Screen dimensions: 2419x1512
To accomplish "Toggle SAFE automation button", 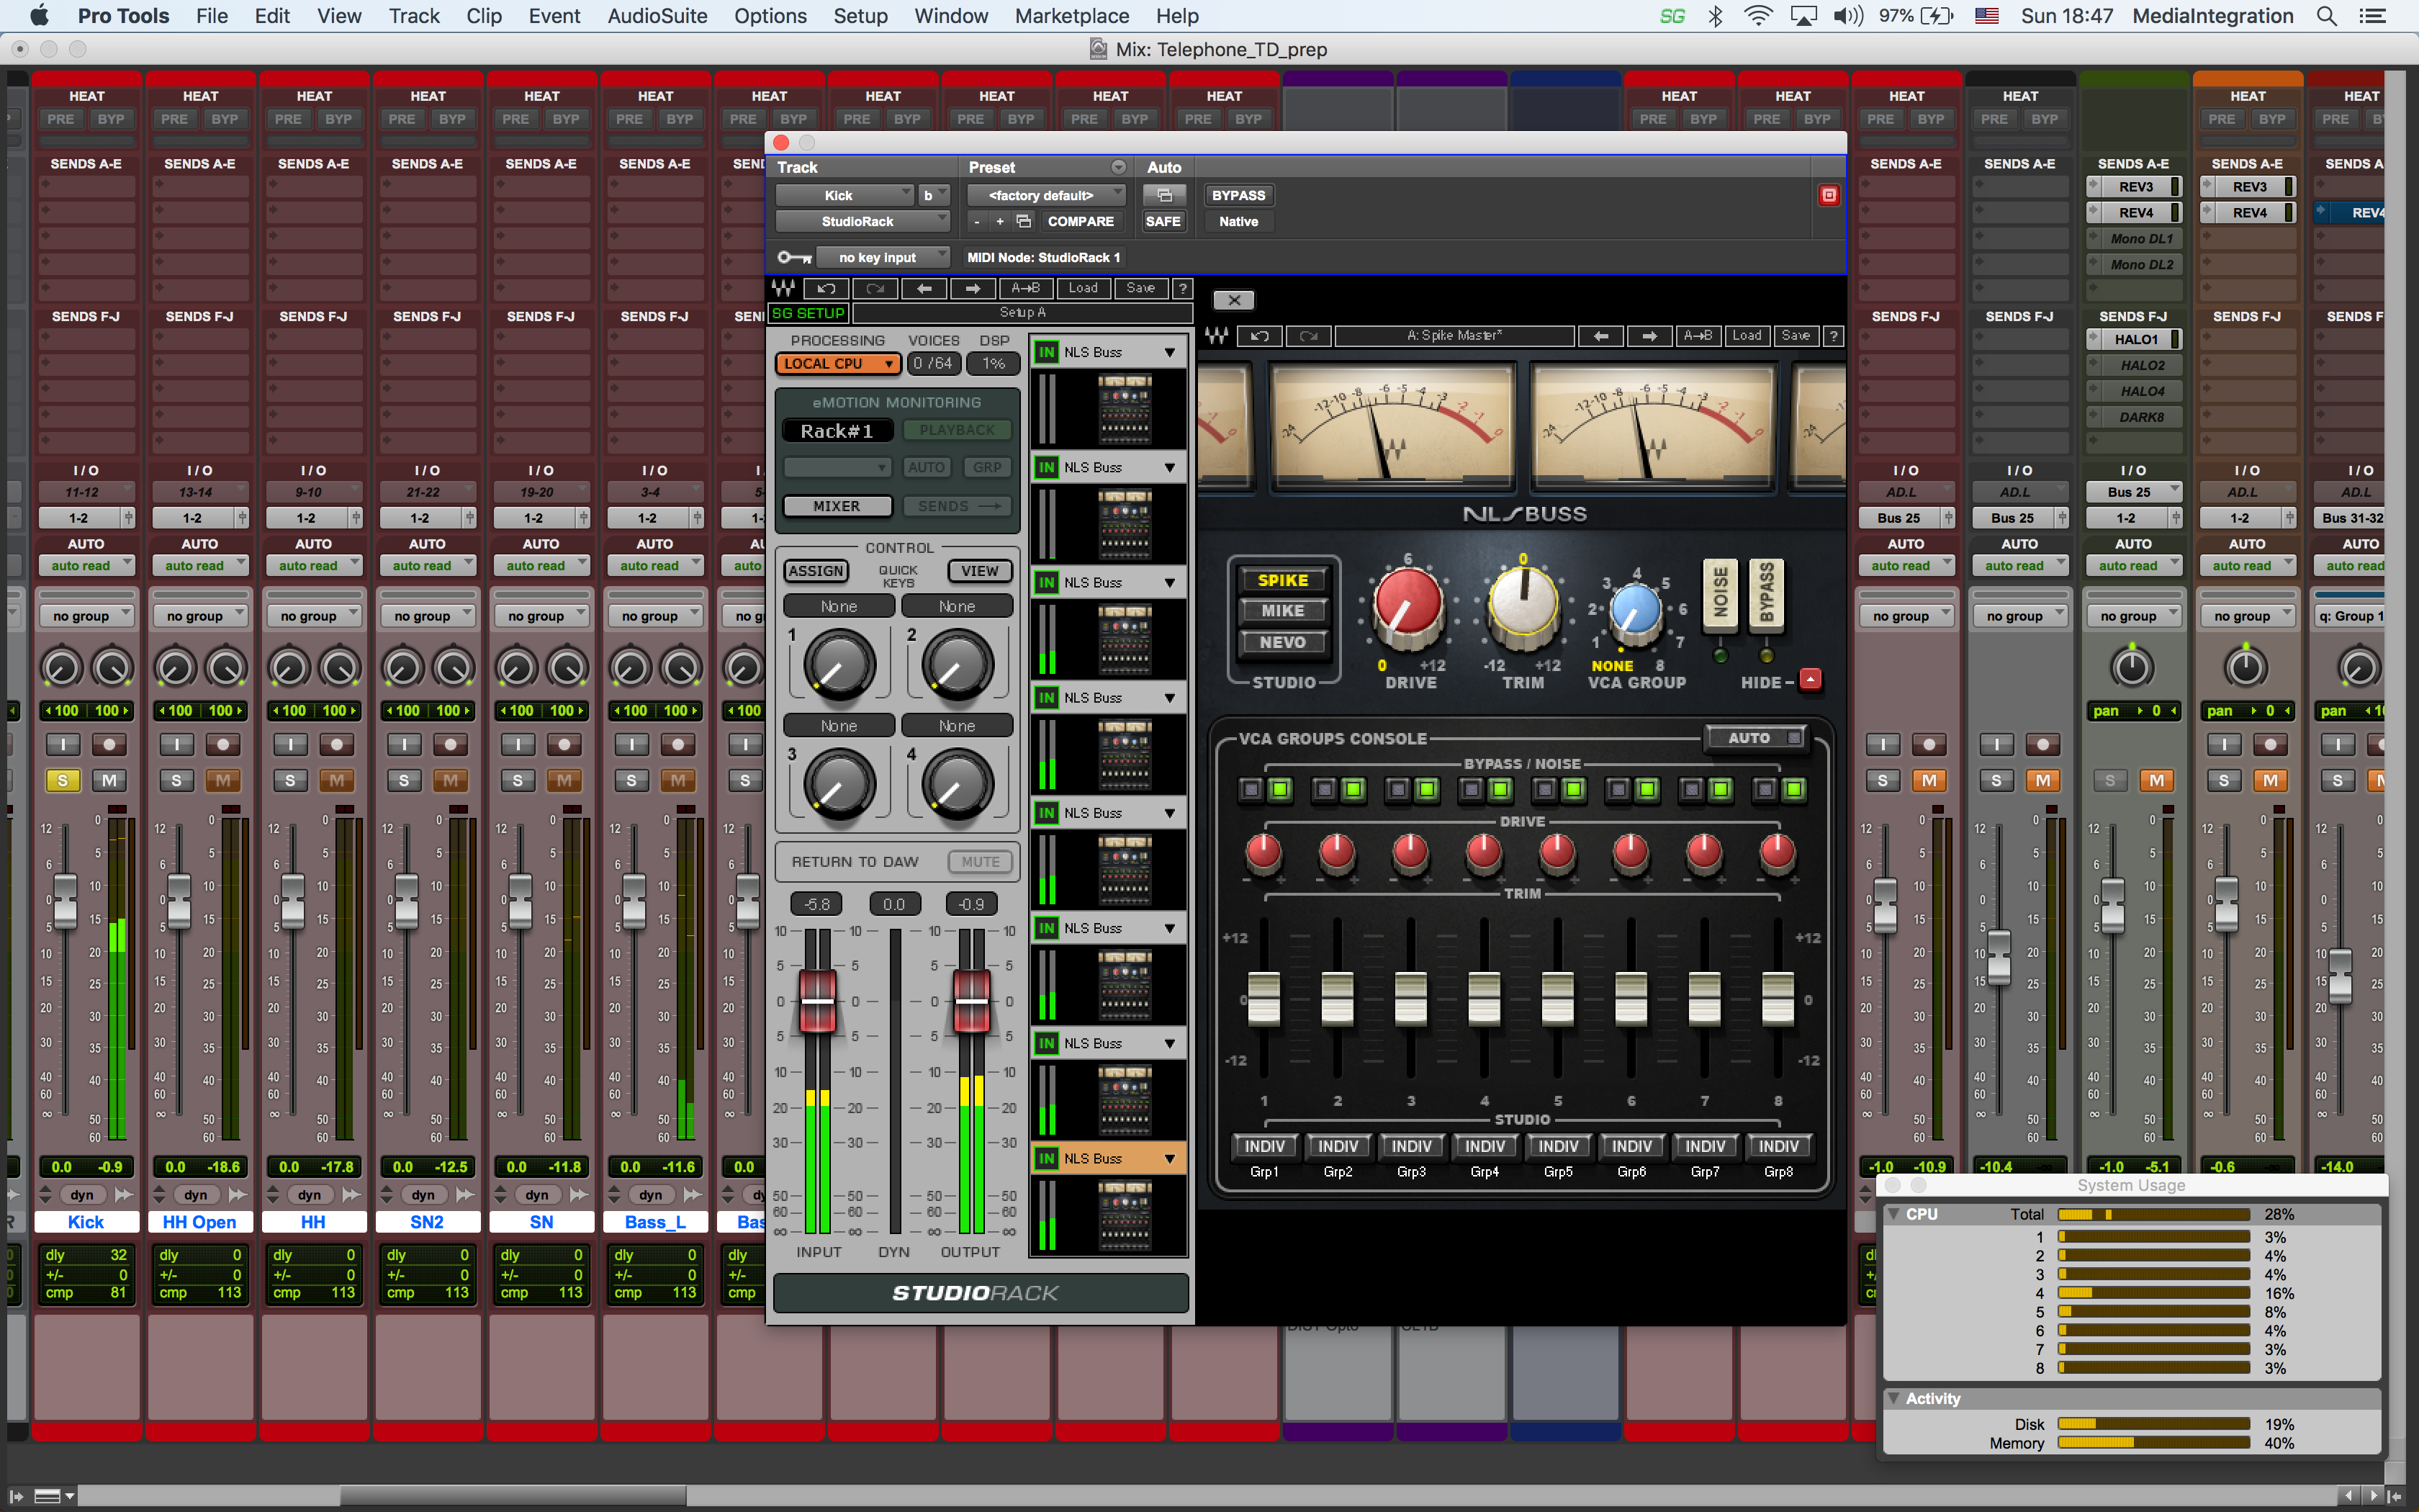I will [x=1163, y=221].
